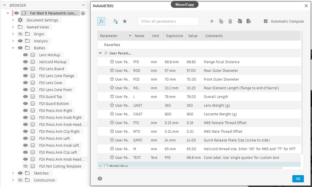Favorite the REL parameter star
The width and height of the screenshot is (312, 187).
112,88
